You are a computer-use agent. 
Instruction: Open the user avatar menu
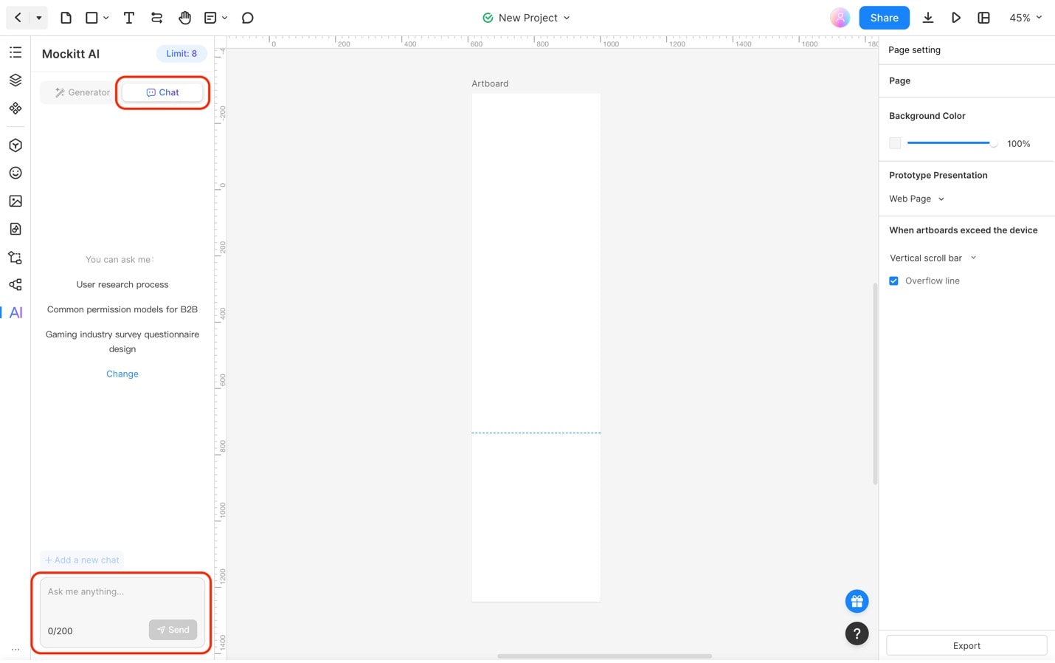point(840,18)
